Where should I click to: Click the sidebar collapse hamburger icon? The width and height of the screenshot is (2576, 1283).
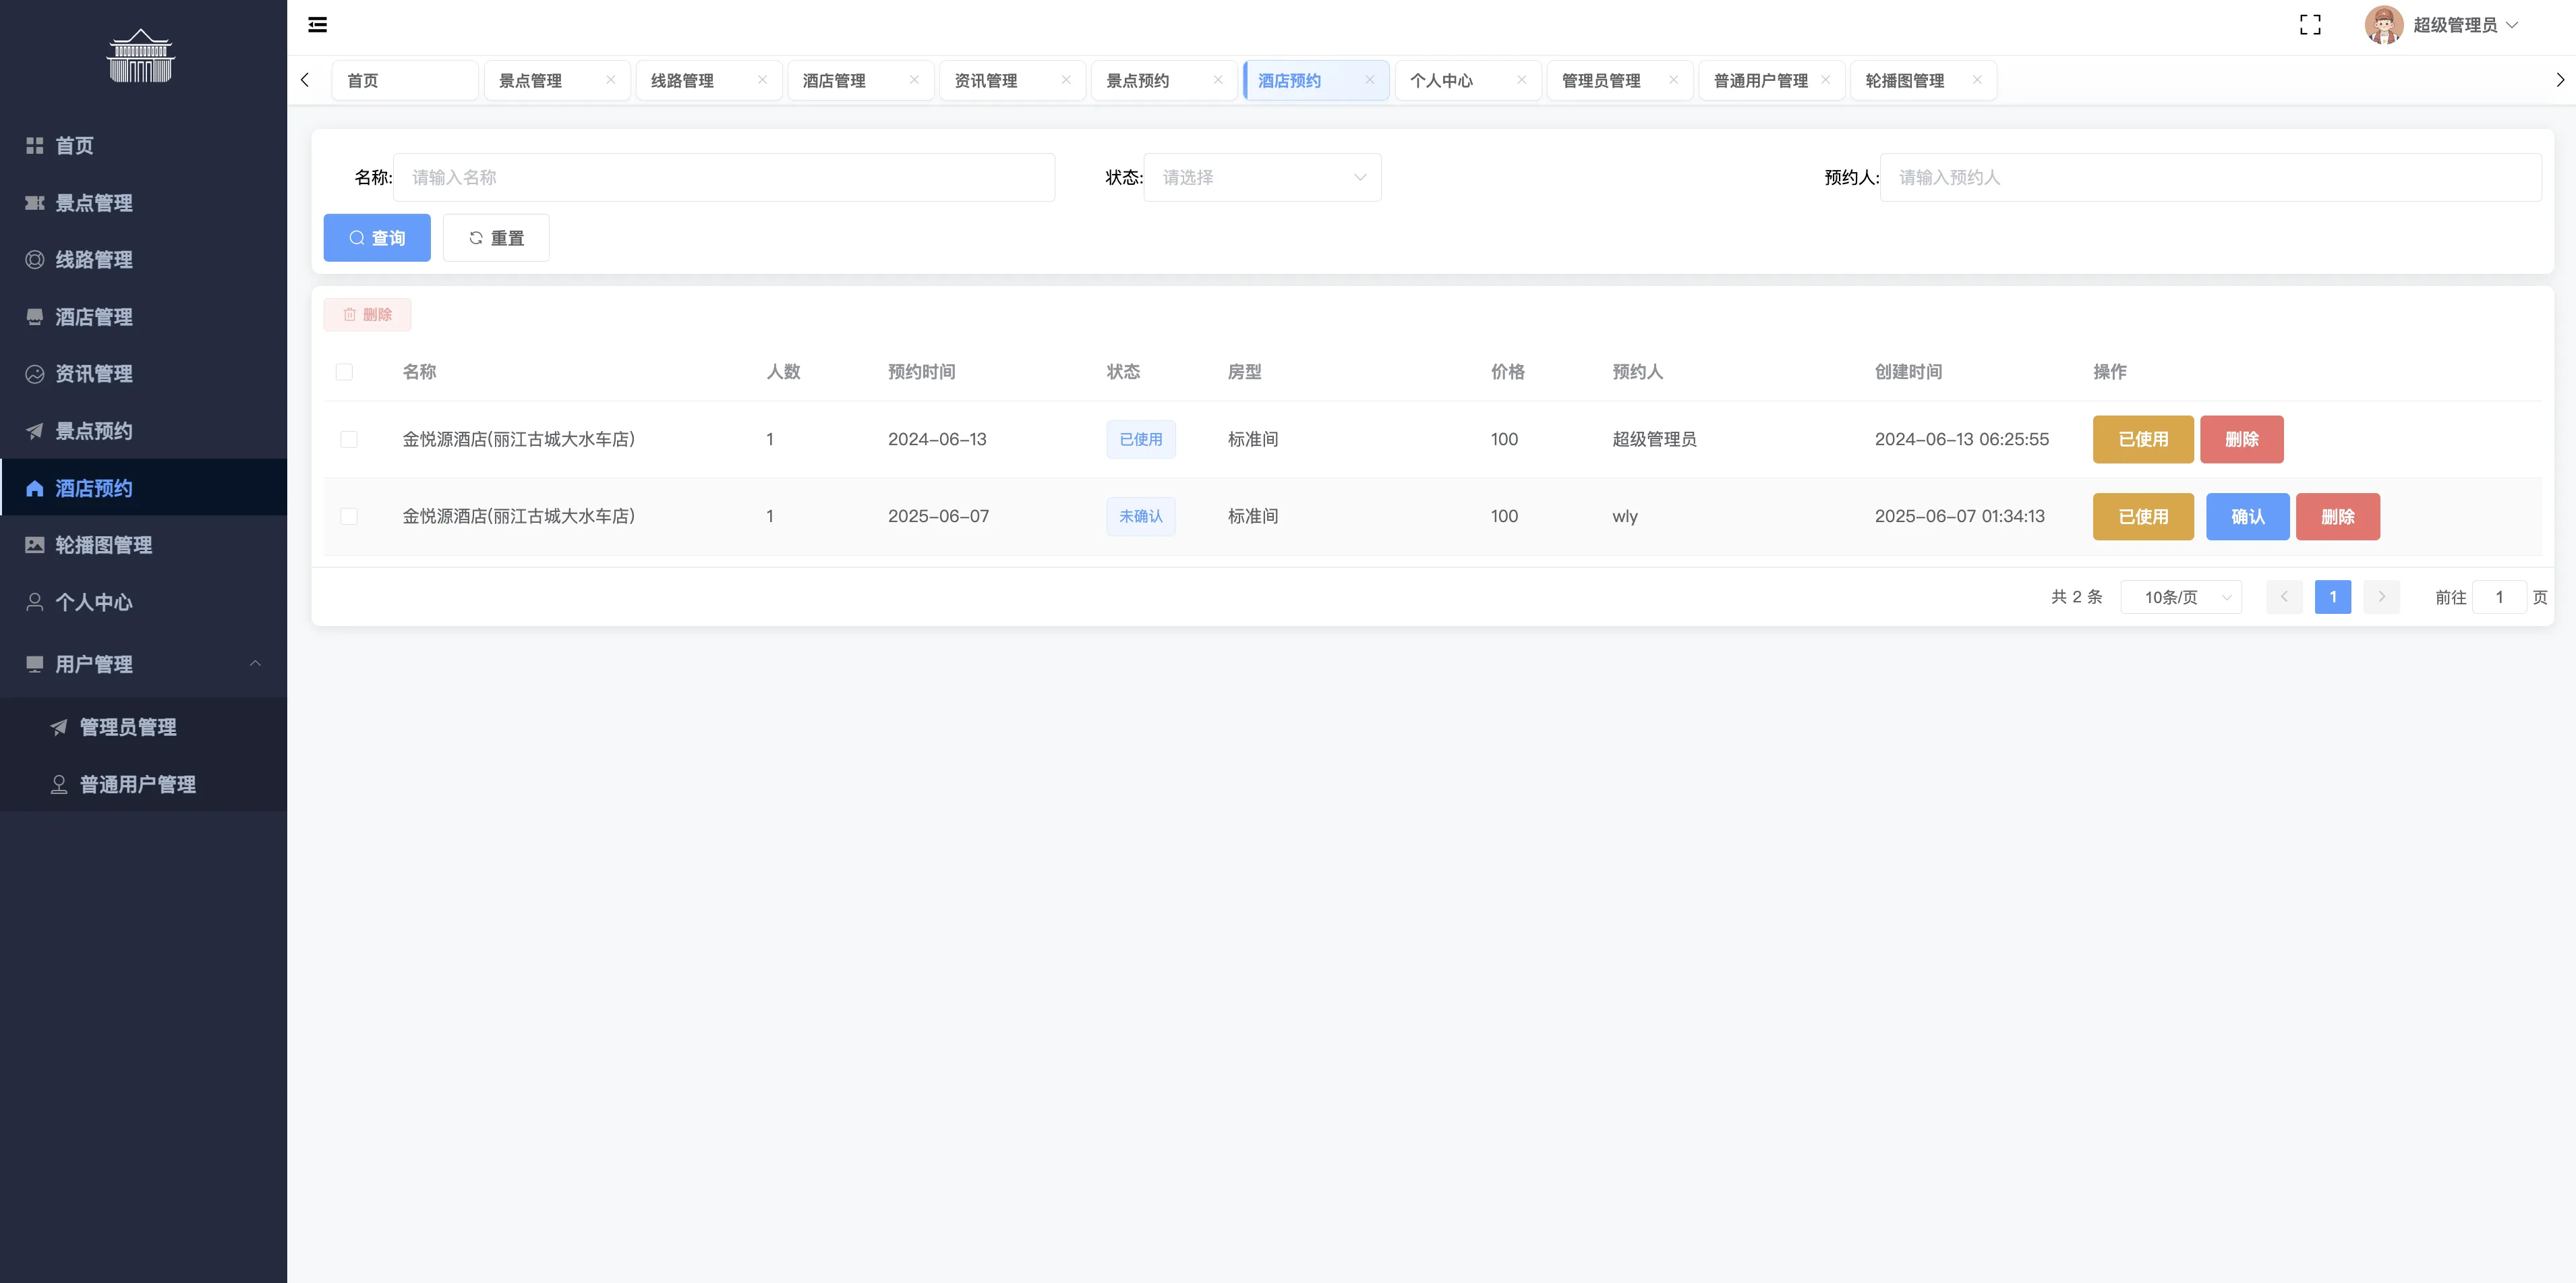click(317, 25)
